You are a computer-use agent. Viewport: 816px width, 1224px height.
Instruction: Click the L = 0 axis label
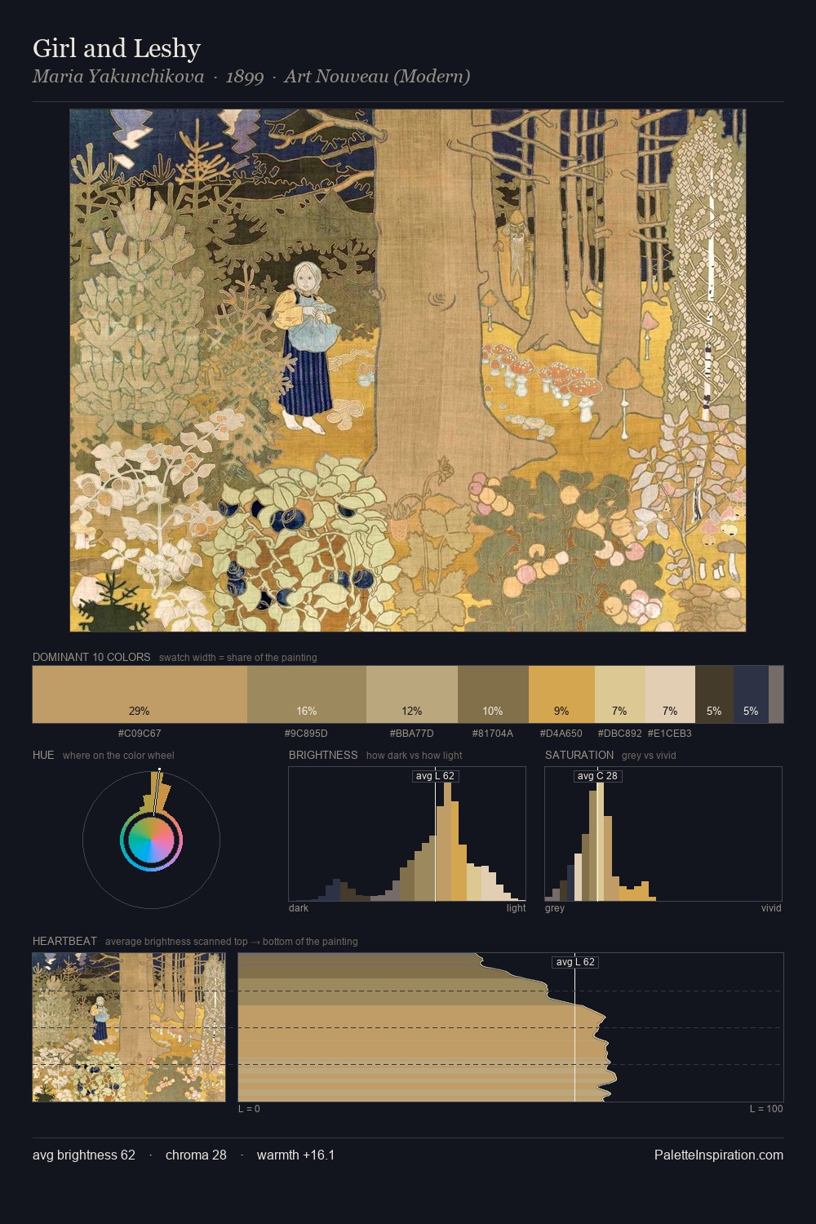(249, 1109)
